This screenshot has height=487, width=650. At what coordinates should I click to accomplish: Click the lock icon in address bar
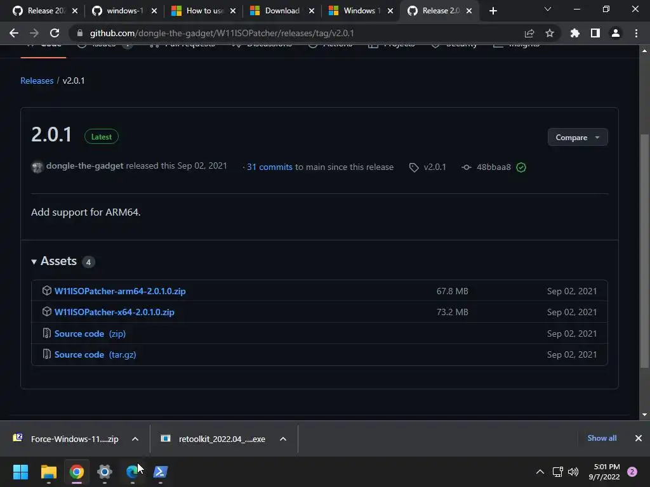coord(80,33)
